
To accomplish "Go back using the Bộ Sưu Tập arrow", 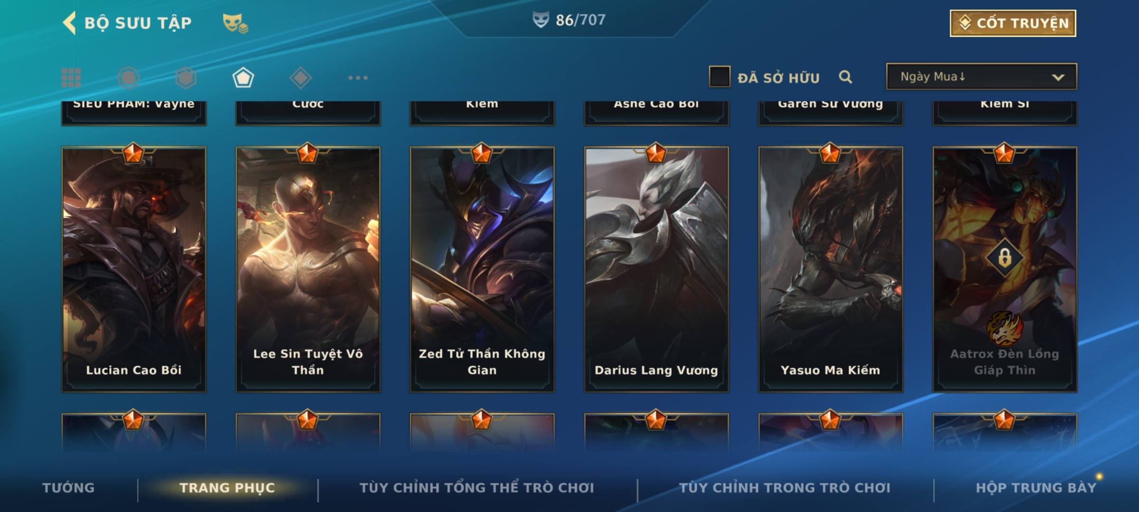I will click(x=69, y=23).
